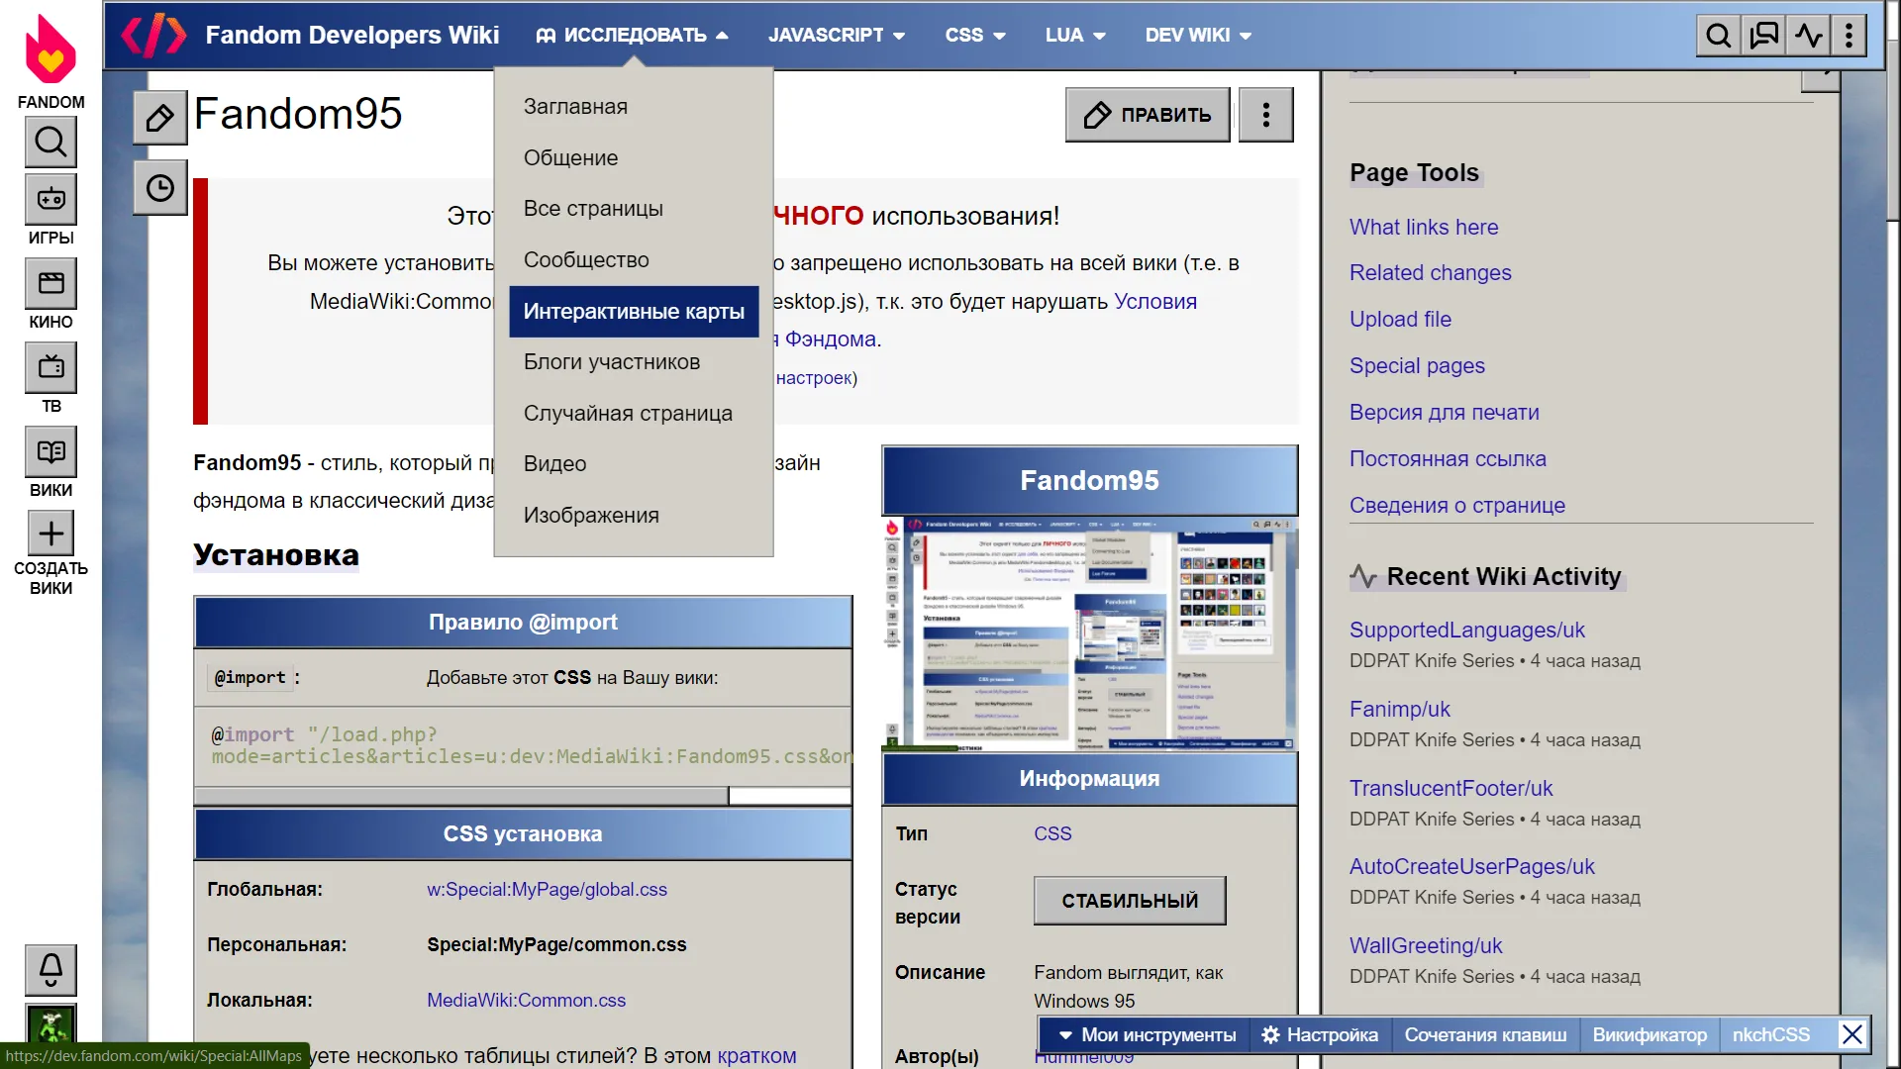Click the Fandom heart logo
The width and height of the screenshot is (1901, 1069).
click(x=50, y=49)
